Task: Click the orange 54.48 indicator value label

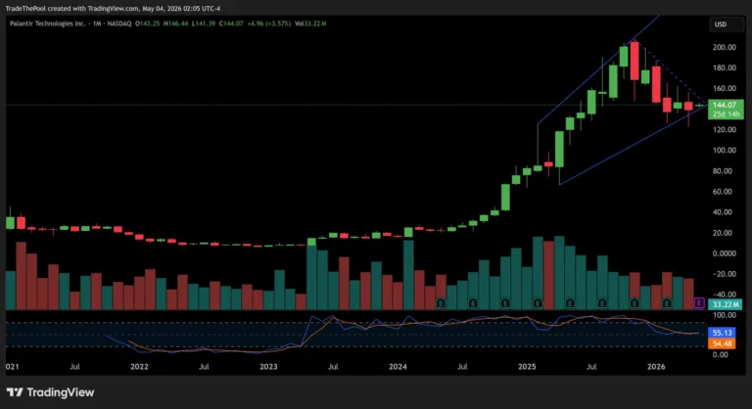Action: coord(722,343)
